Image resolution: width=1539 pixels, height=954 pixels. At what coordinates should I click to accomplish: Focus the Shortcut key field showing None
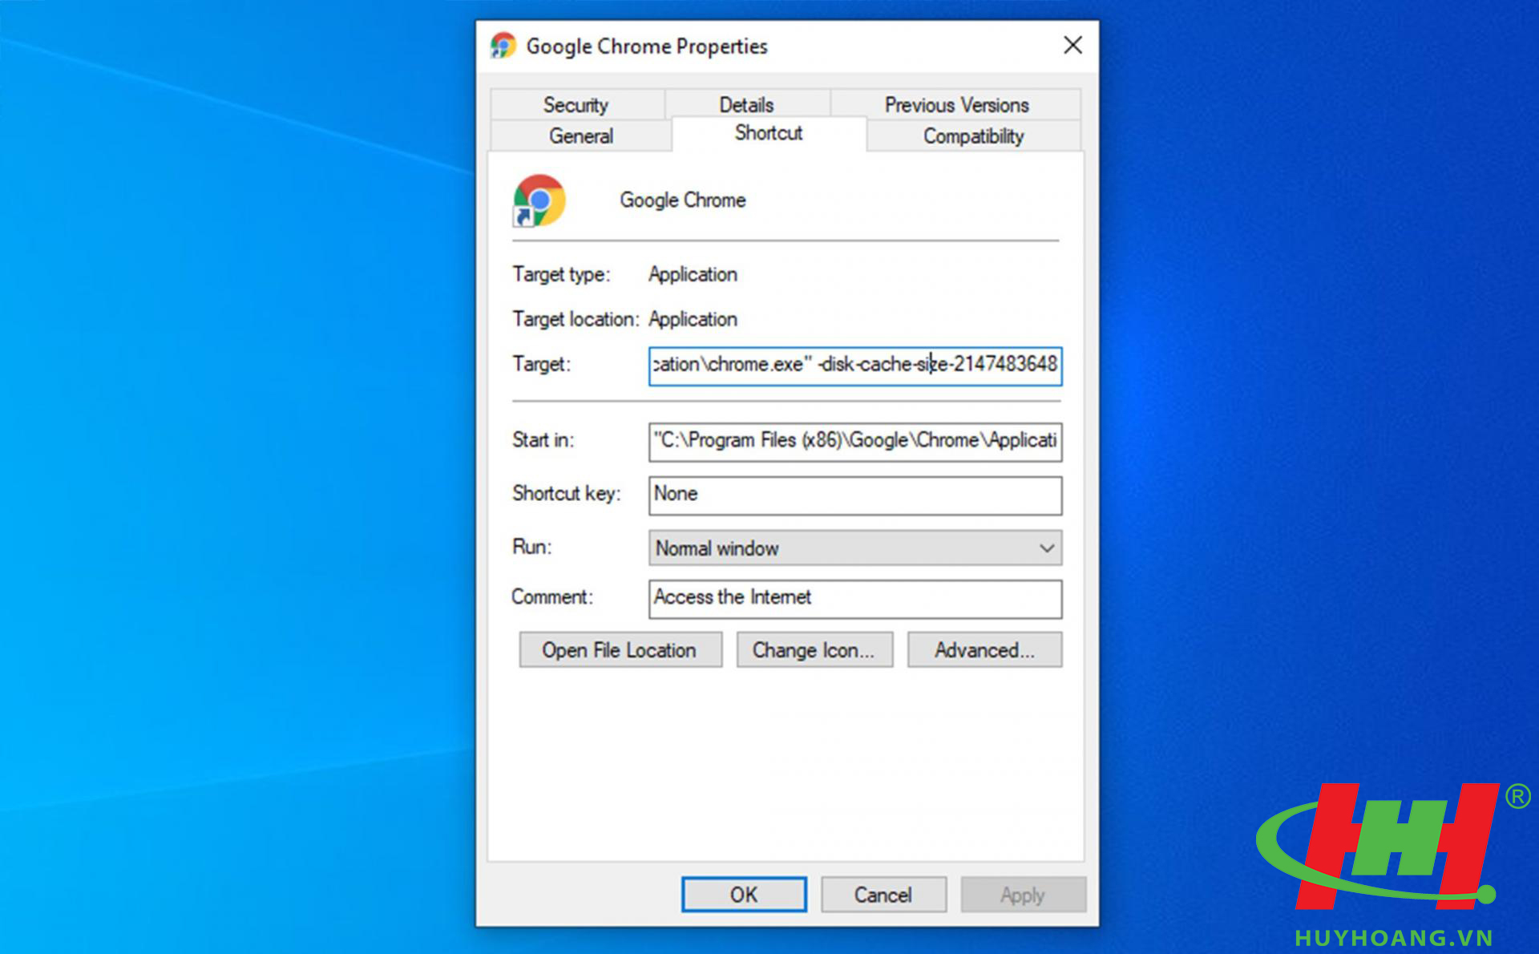pyautogui.click(x=855, y=495)
